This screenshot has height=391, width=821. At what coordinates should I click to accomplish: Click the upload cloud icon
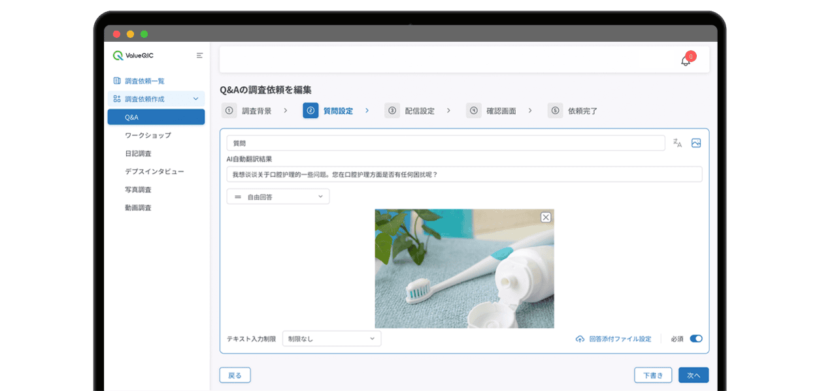(580, 339)
